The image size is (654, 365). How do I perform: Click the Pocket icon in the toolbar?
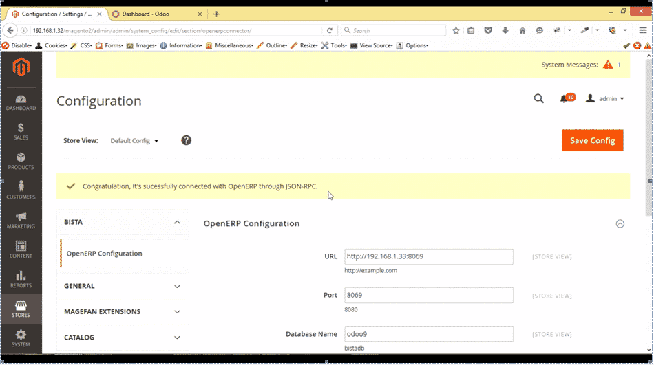pos(488,30)
